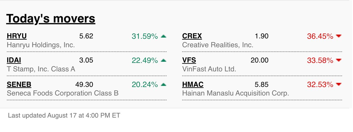Click the green up arrow beside 20.24%
The image size is (353, 132).
coord(163,84)
